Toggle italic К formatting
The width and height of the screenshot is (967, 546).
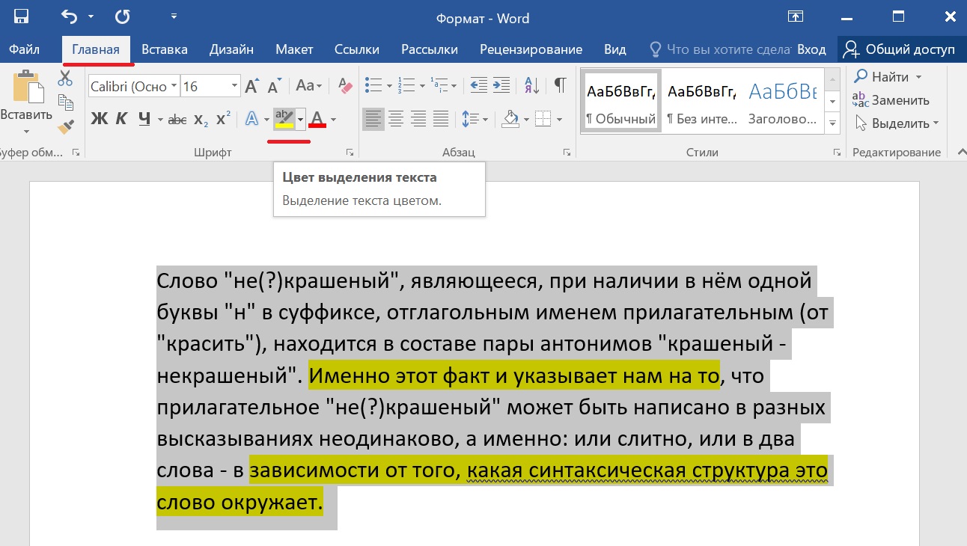point(122,119)
